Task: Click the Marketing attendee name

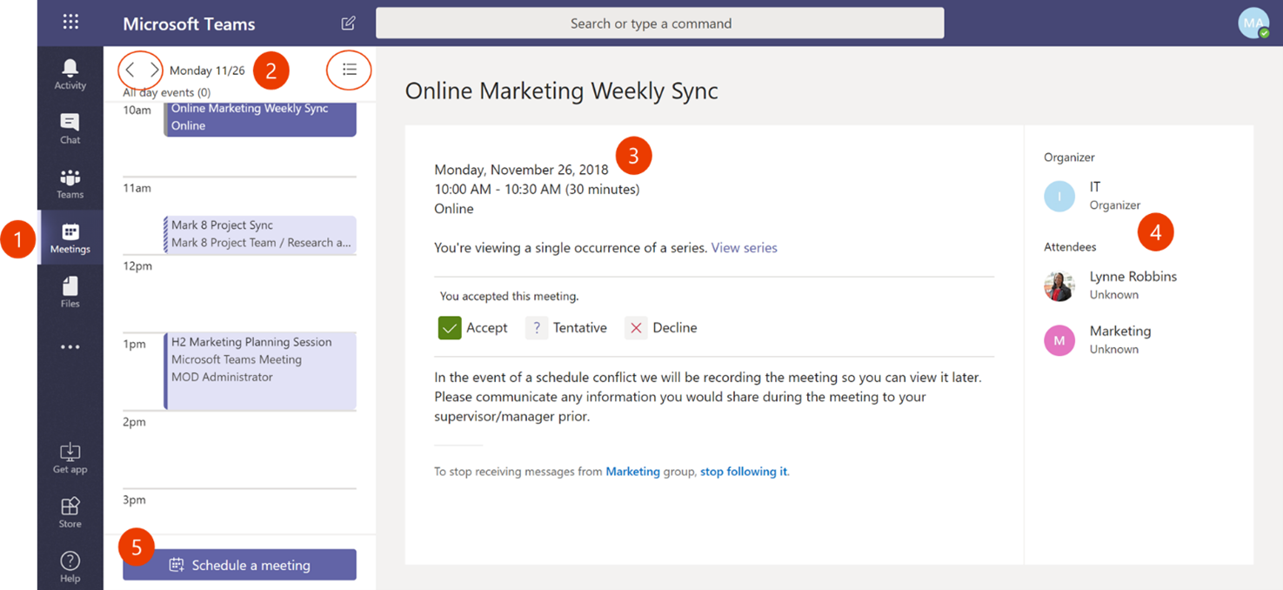Action: 1119,332
